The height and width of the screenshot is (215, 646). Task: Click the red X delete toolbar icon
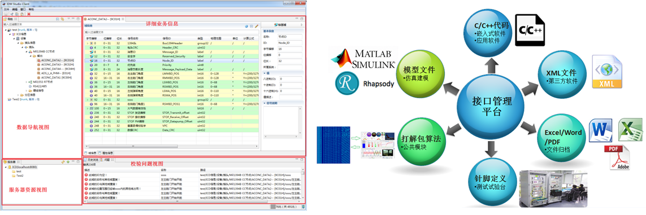click(29, 14)
